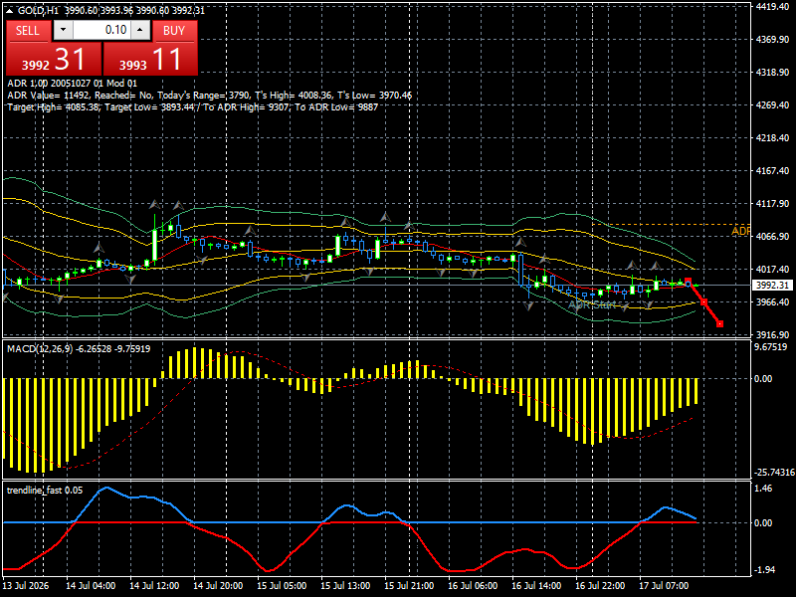
Task: Click price scale value 4218.40
Action: [x=772, y=138]
